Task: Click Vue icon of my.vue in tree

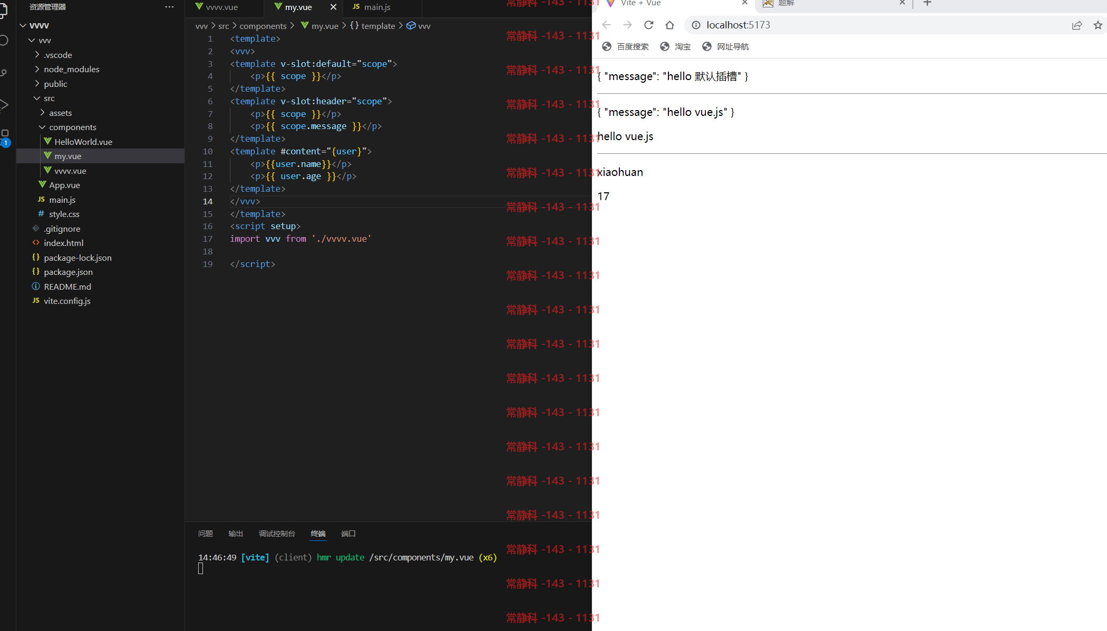Action: point(47,155)
